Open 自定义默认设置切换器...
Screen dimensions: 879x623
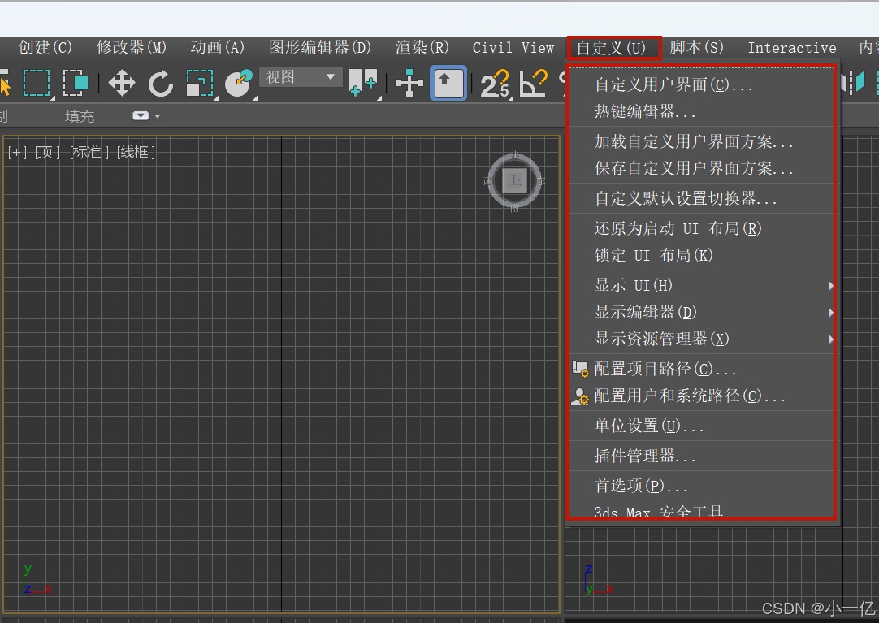[703, 198]
